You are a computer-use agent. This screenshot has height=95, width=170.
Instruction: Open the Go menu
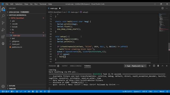31,4
